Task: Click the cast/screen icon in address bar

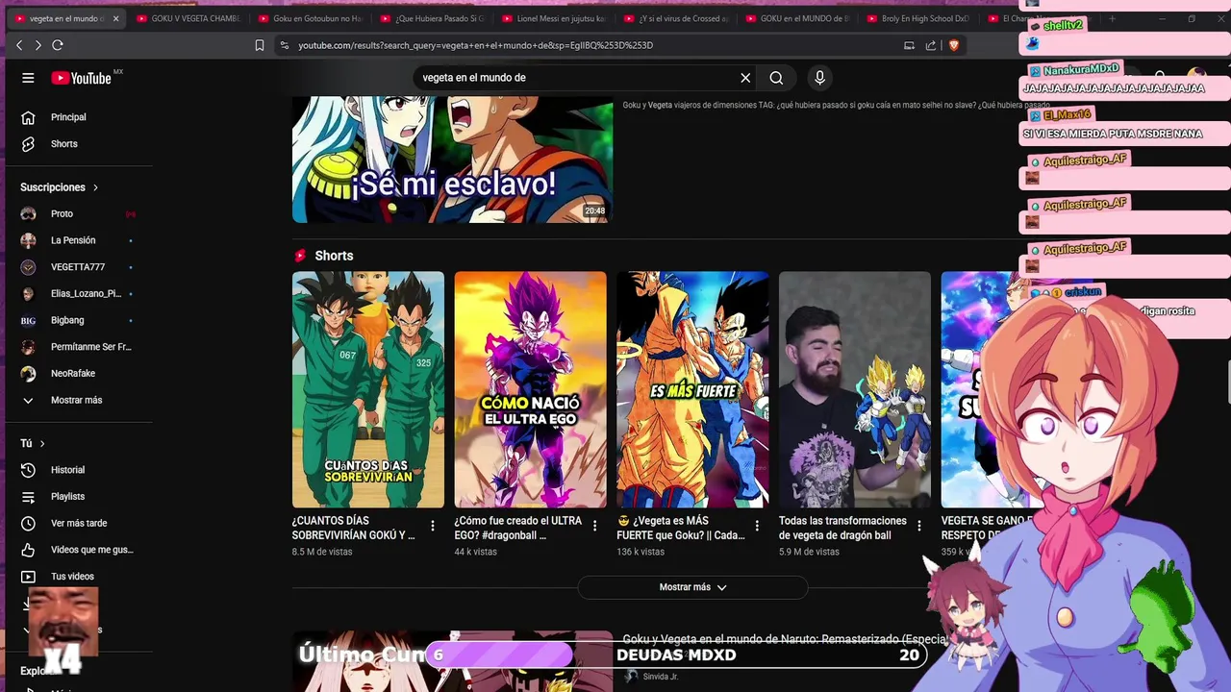Action: 909,45
